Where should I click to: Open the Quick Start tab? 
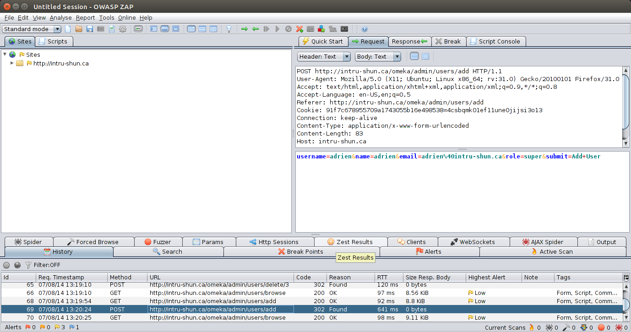point(323,41)
